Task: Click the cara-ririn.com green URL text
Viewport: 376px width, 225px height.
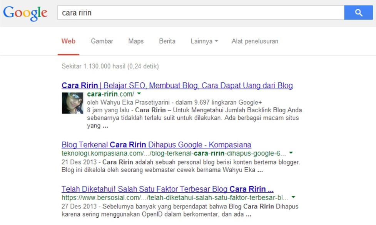Action: (110, 94)
